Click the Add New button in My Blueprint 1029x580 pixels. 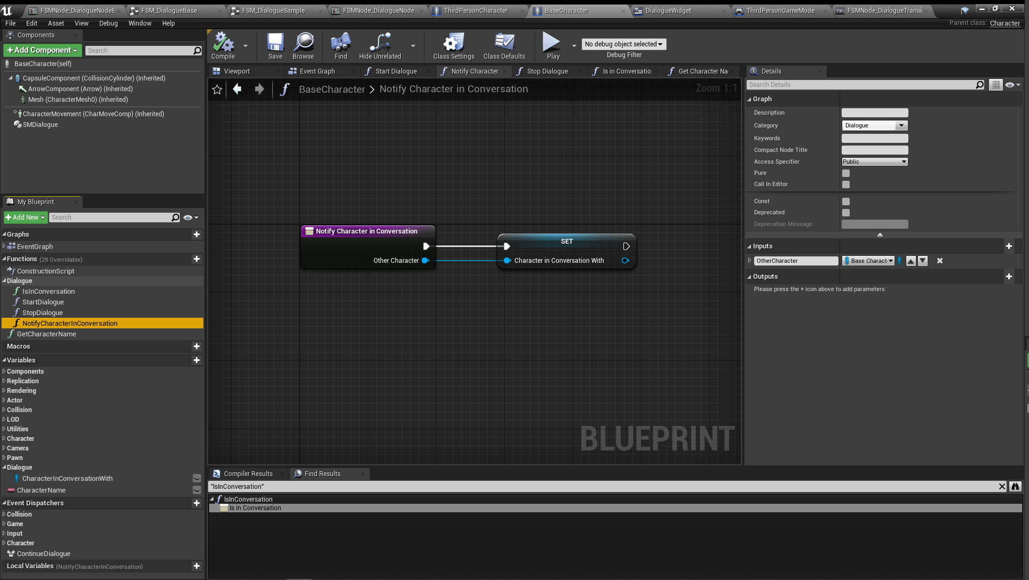tap(25, 217)
